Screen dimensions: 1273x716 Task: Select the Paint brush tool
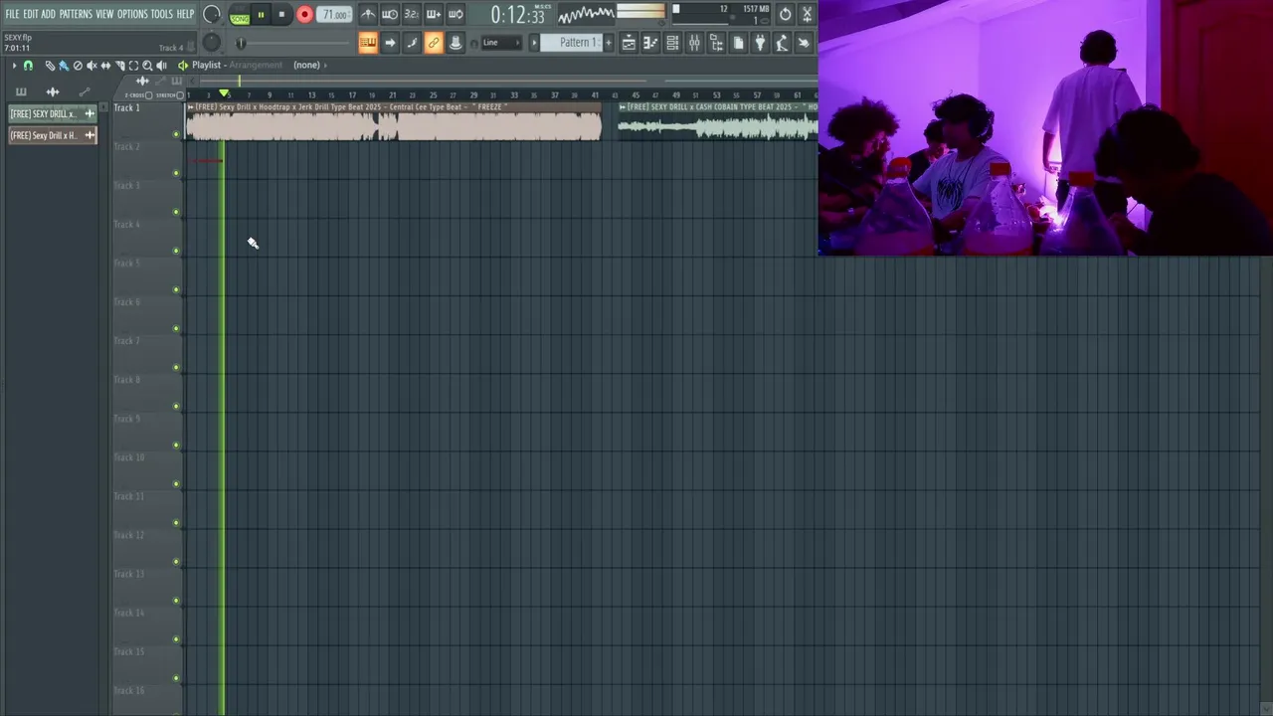(64, 66)
